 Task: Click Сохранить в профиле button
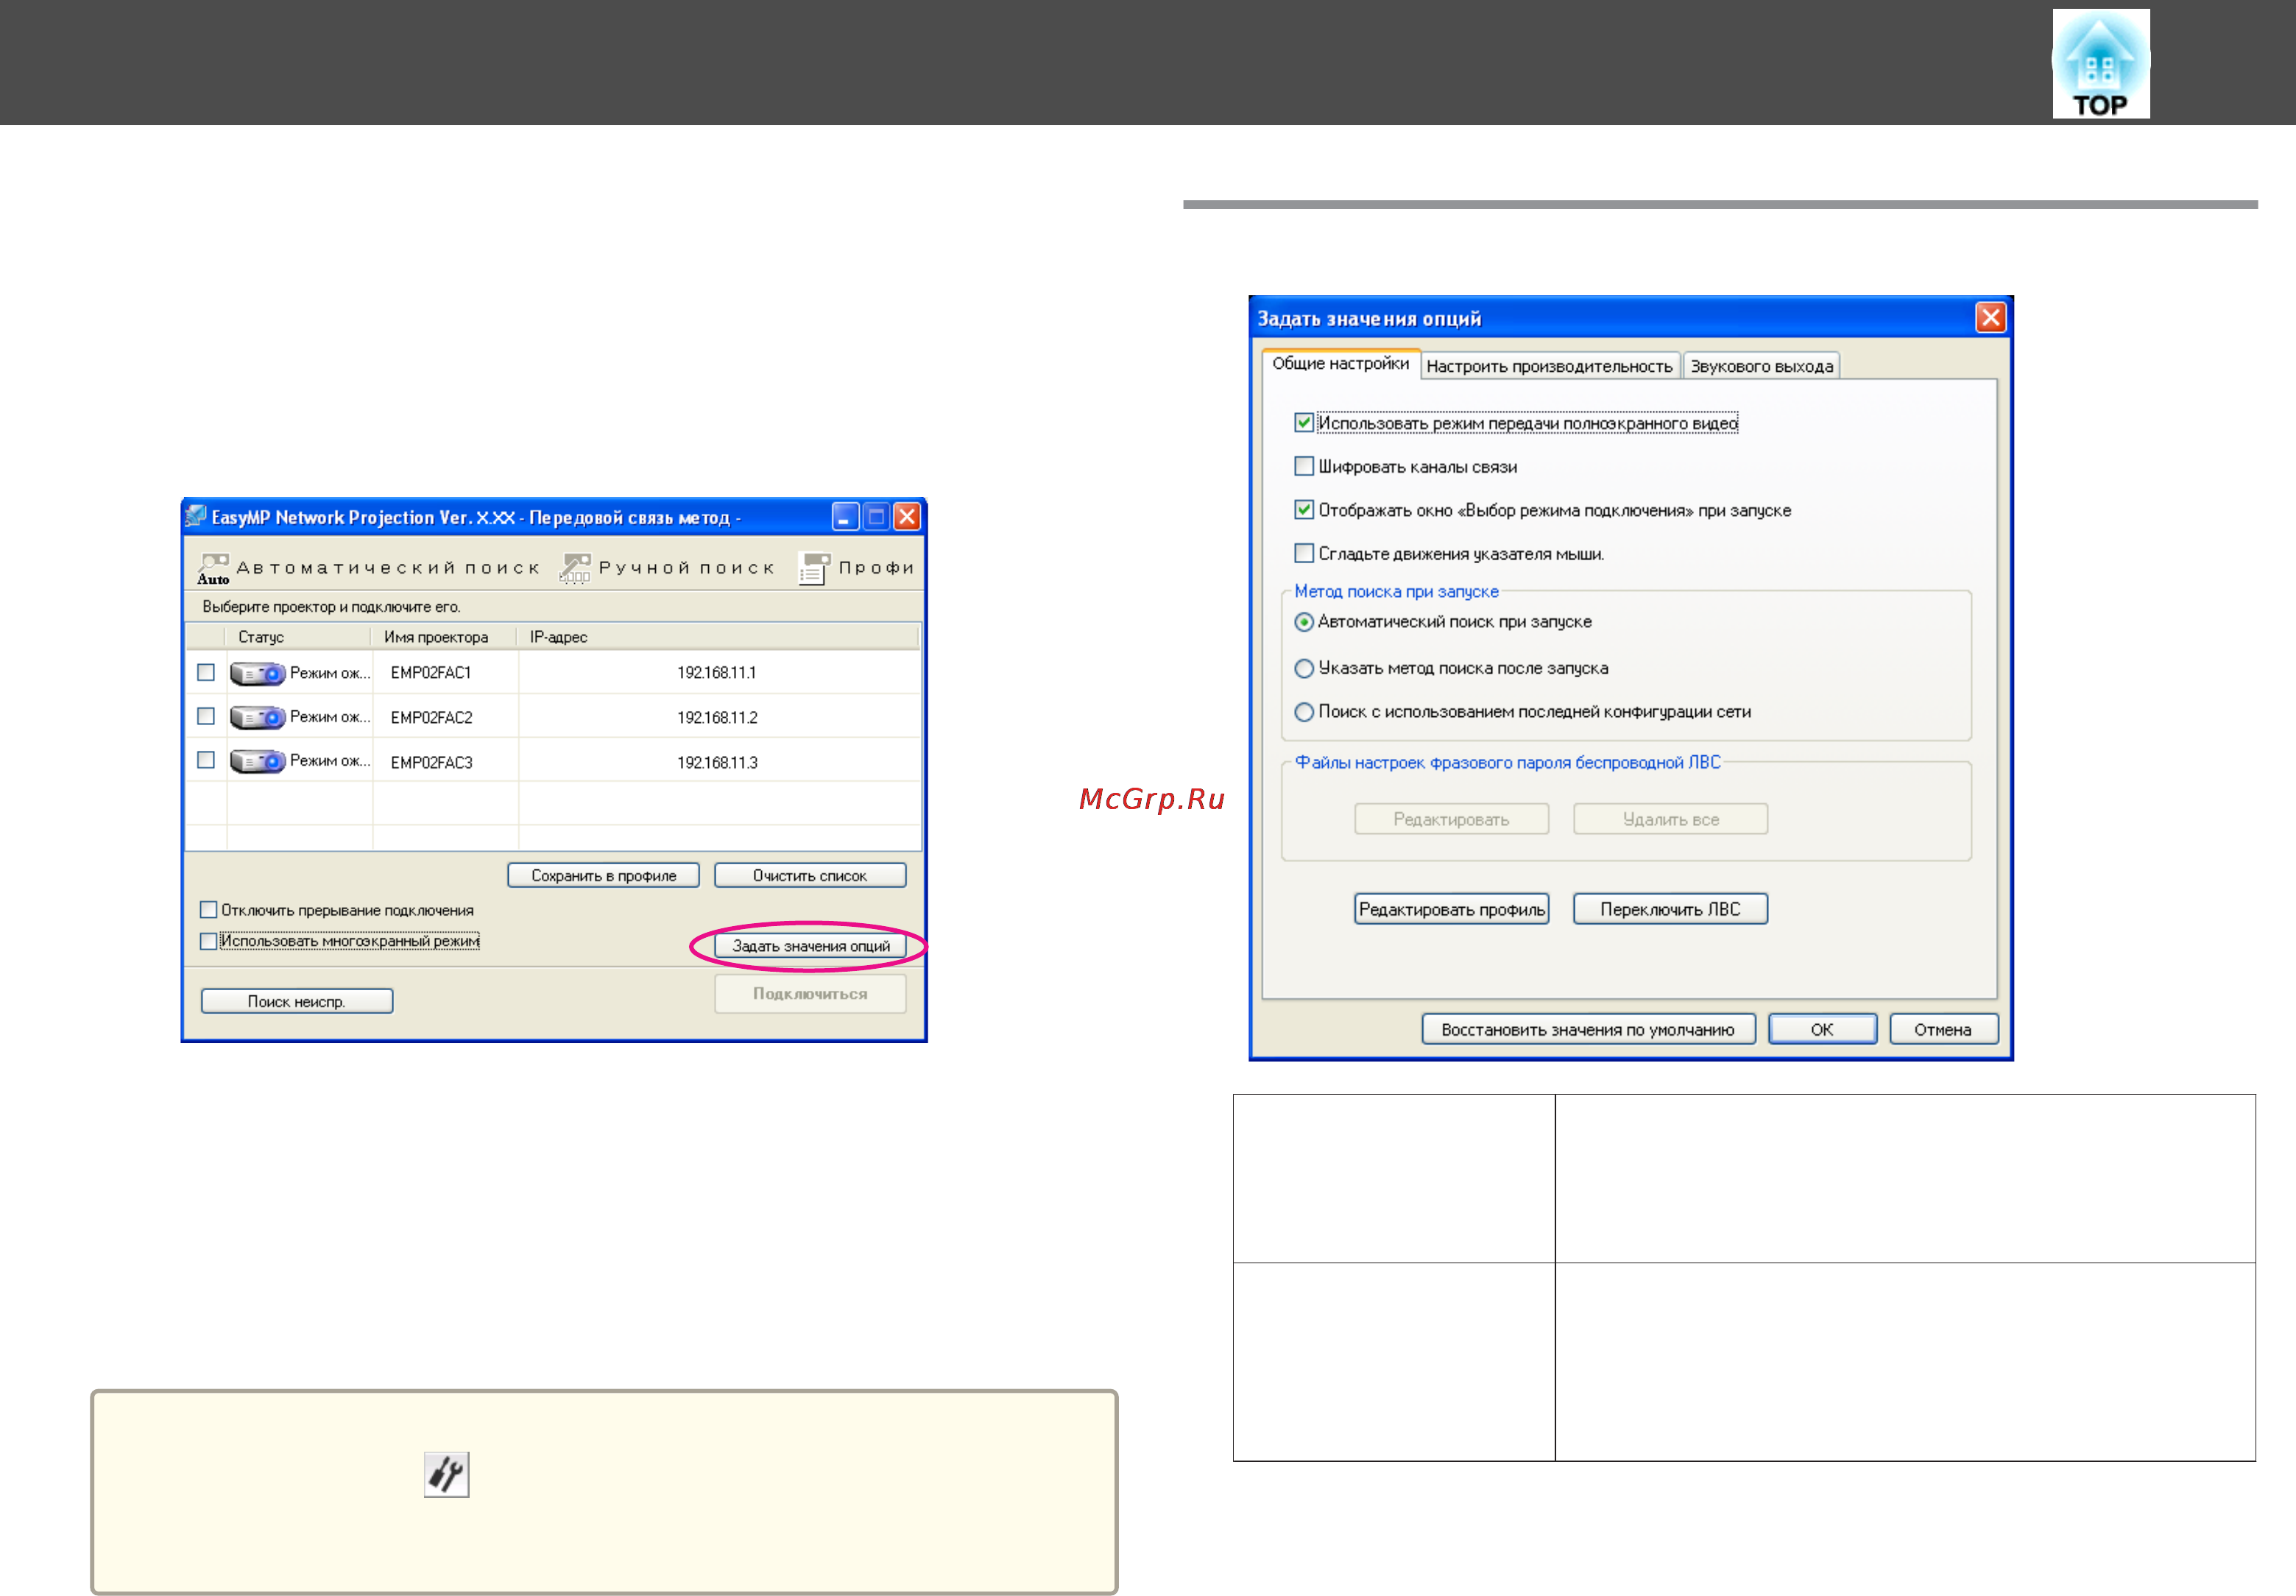[603, 876]
